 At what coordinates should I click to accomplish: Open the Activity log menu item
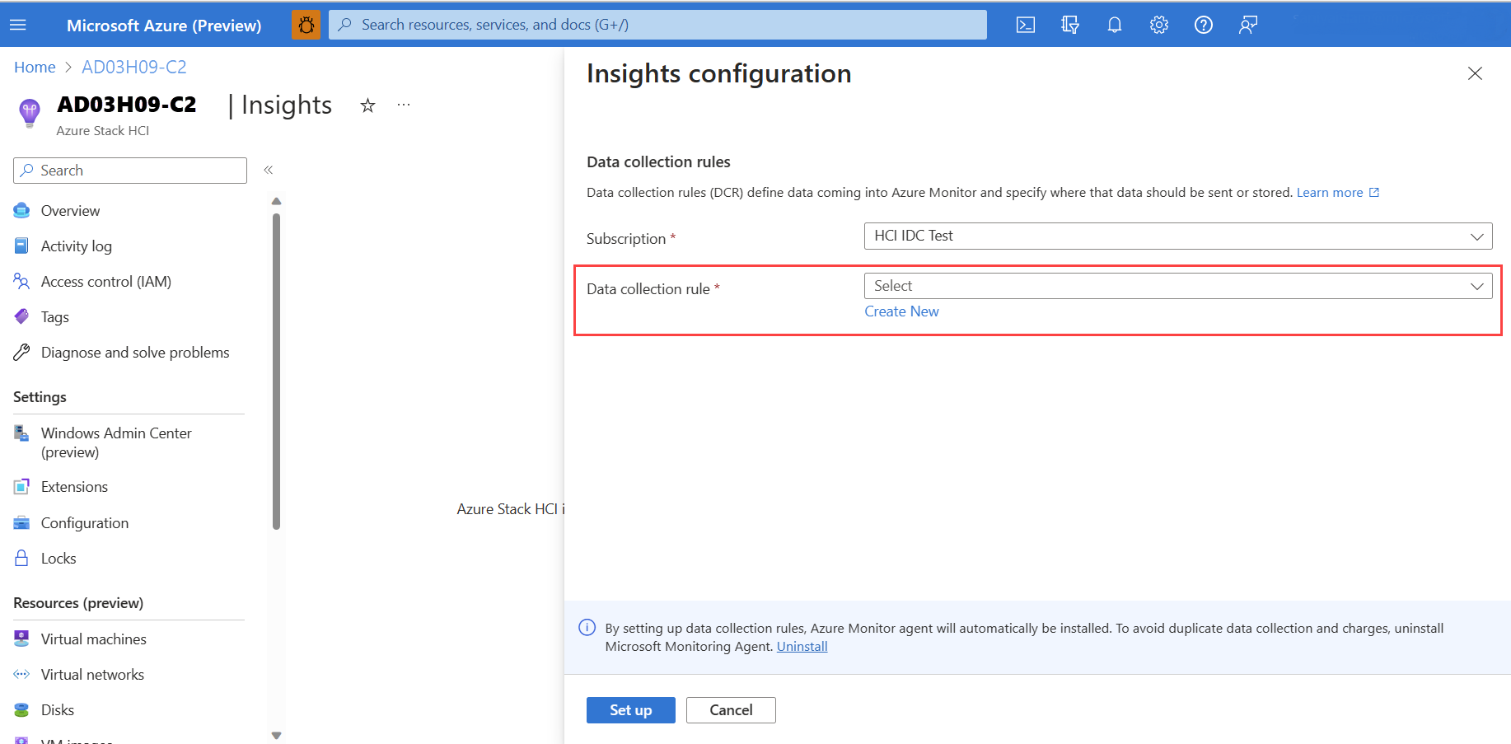[x=76, y=246]
